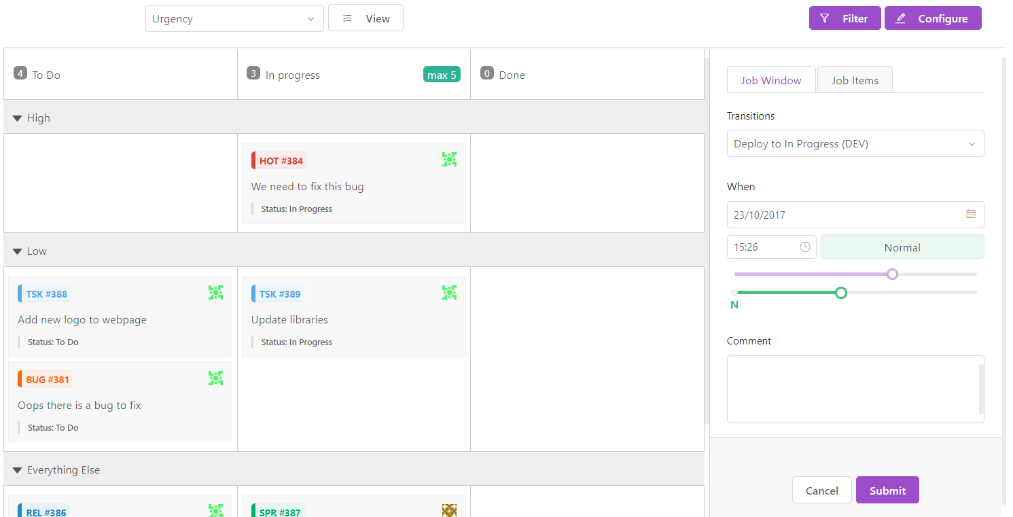
Task: Open the Transitions dropdown
Action: pos(855,143)
